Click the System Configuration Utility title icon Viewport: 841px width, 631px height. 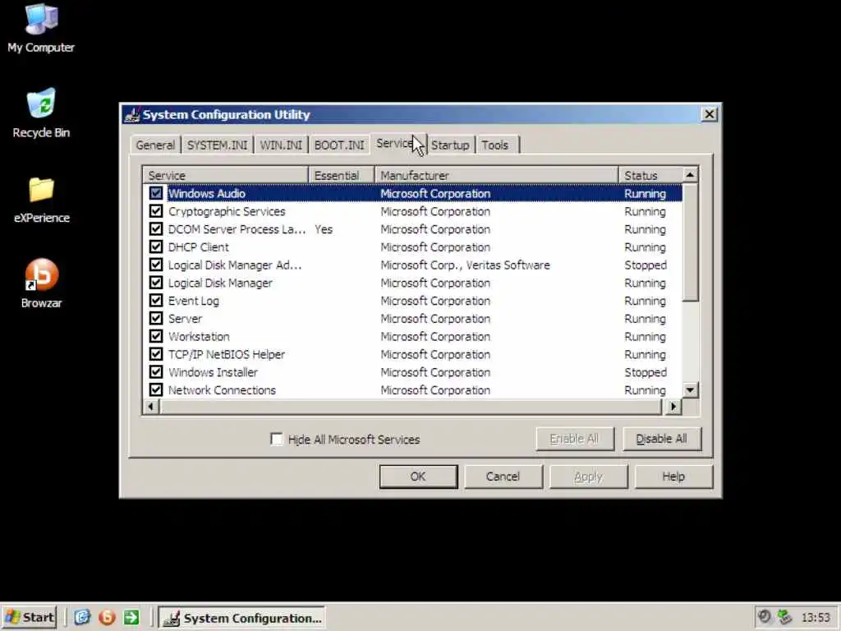point(132,114)
